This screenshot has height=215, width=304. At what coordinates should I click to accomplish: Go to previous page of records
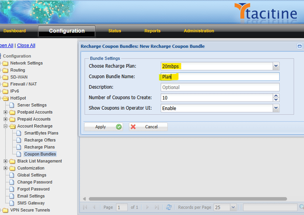(94, 207)
